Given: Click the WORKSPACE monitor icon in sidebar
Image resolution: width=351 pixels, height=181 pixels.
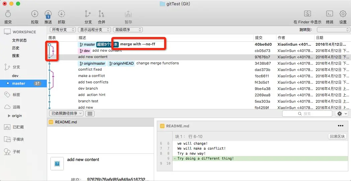Looking at the screenshot, I should coord(7,32).
